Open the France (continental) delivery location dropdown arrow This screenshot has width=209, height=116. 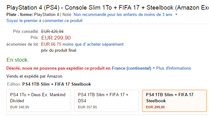point(154,68)
